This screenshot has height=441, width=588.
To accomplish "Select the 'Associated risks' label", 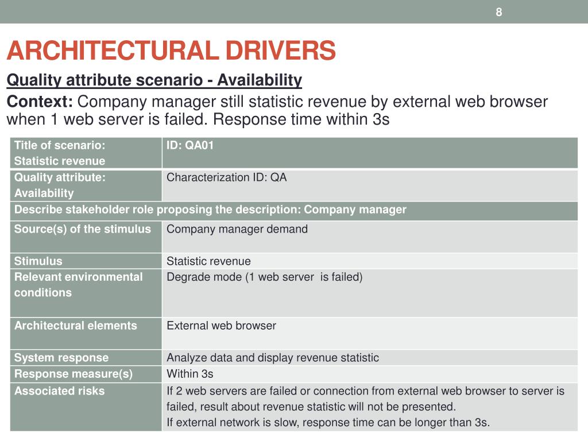I will pos(59,390).
